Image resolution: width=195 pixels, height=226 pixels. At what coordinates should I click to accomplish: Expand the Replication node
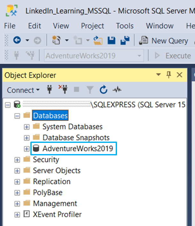click(x=17, y=182)
